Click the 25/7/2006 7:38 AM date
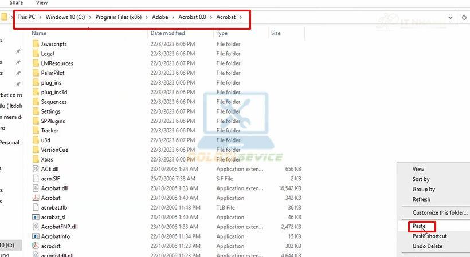 coord(173,179)
